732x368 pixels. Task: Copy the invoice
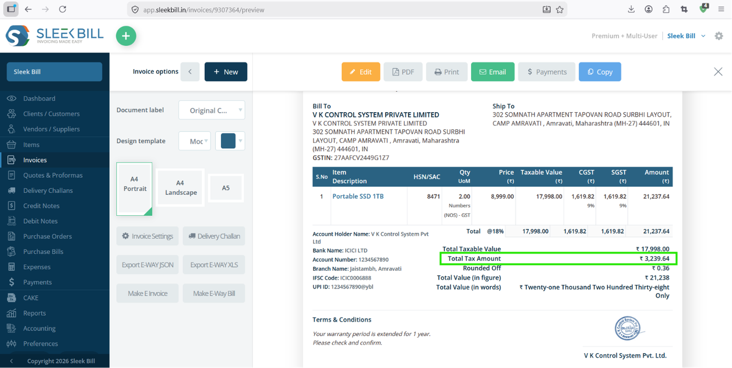(600, 72)
